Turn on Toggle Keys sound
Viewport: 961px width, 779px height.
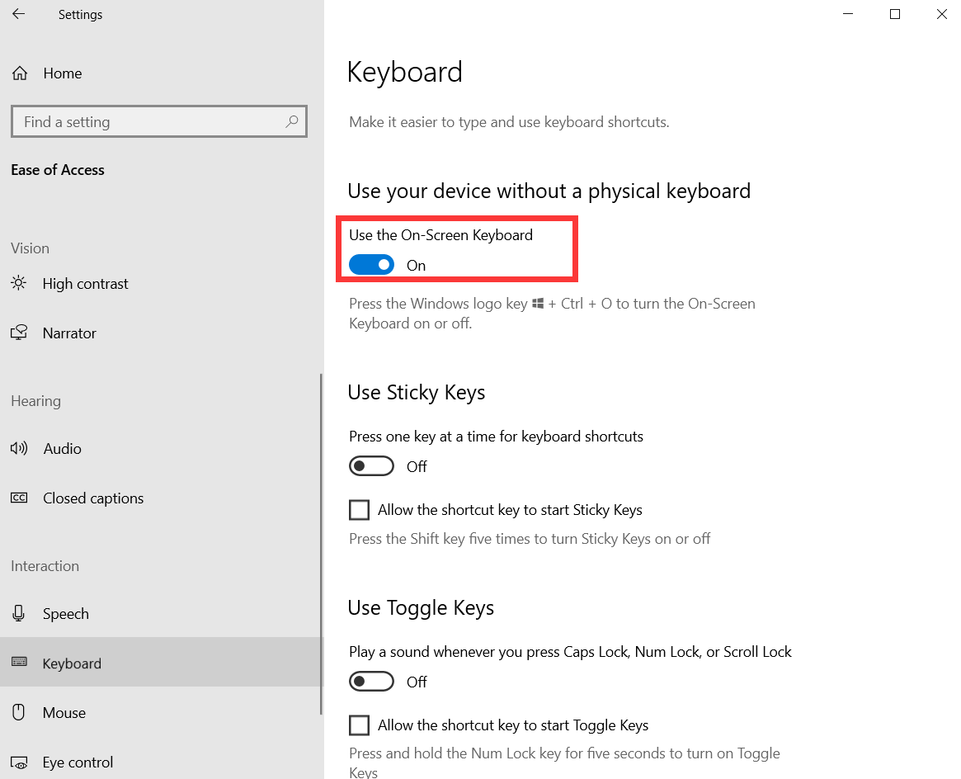tap(371, 681)
